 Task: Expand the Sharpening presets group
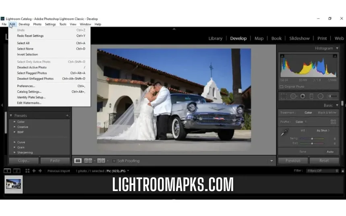(15, 152)
